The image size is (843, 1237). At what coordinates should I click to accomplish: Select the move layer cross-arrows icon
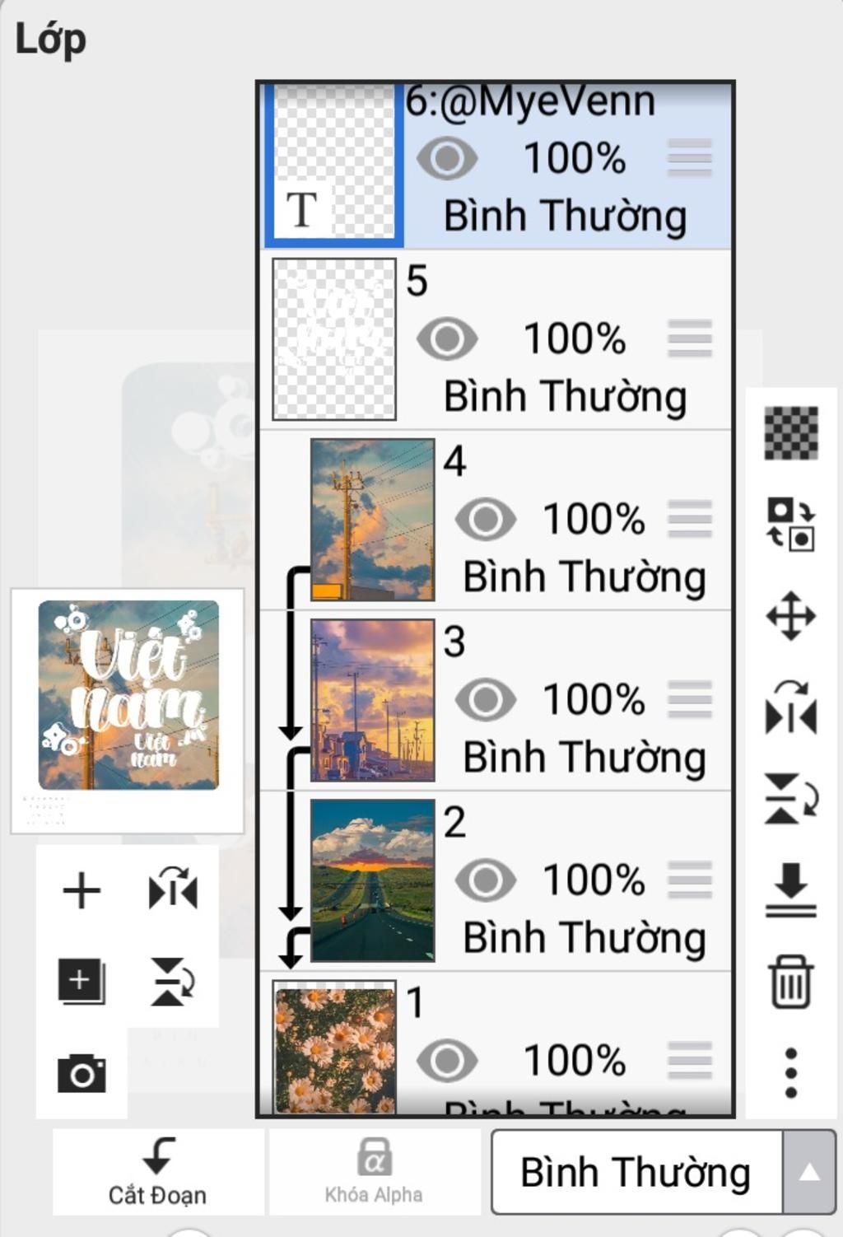pyautogui.click(x=791, y=616)
